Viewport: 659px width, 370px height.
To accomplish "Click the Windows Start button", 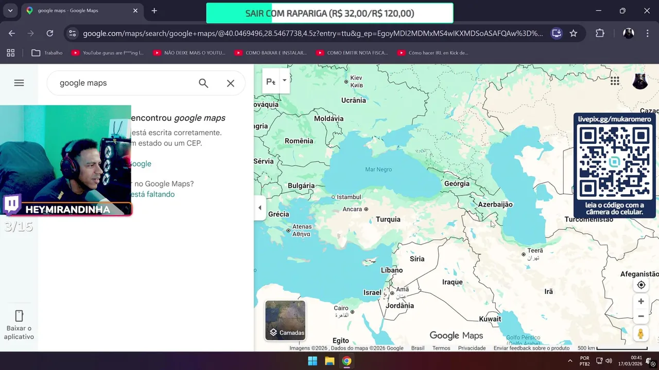I will pyautogui.click(x=313, y=361).
